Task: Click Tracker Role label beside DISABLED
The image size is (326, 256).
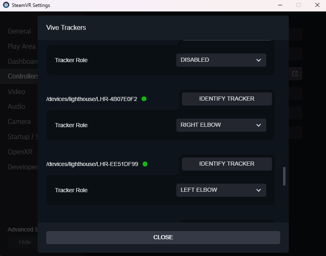Action: [x=71, y=60]
